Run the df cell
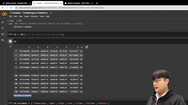188x105 pixels. coord(10,41)
